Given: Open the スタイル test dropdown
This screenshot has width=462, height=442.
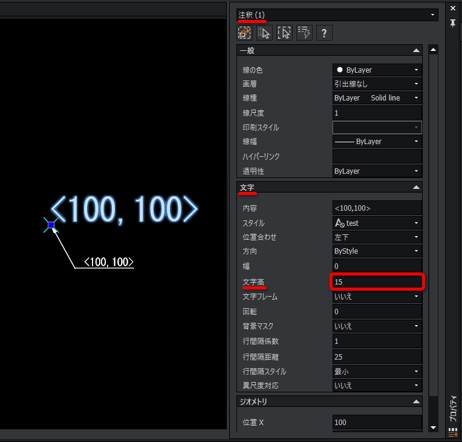Looking at the screenshot, I should pos(377,223).
